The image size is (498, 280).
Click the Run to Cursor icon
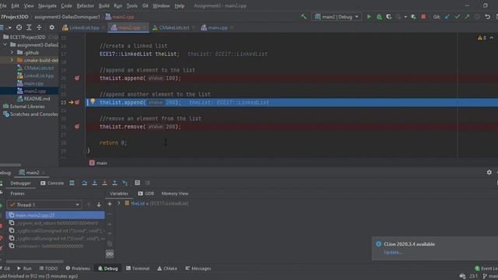pyautogui.click(x=124, y=183)
